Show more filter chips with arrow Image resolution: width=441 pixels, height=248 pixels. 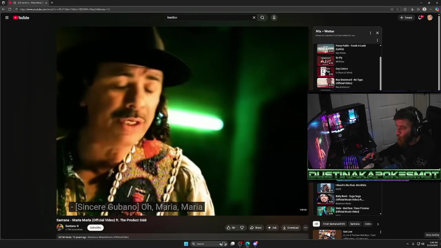378,224
